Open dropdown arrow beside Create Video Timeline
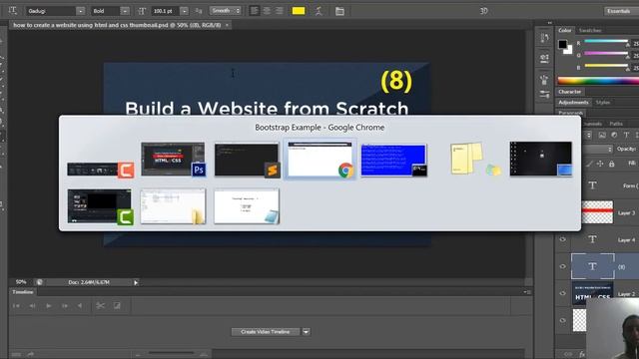 [306, 332]
